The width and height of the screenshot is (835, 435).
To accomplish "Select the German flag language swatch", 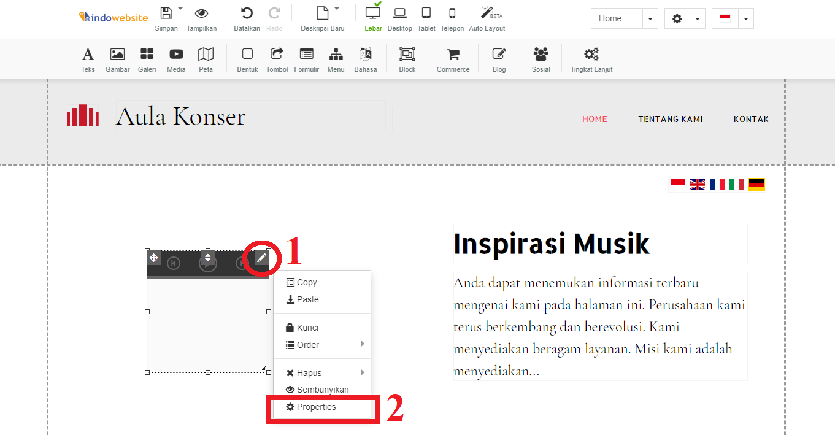I will coord(756,184).
